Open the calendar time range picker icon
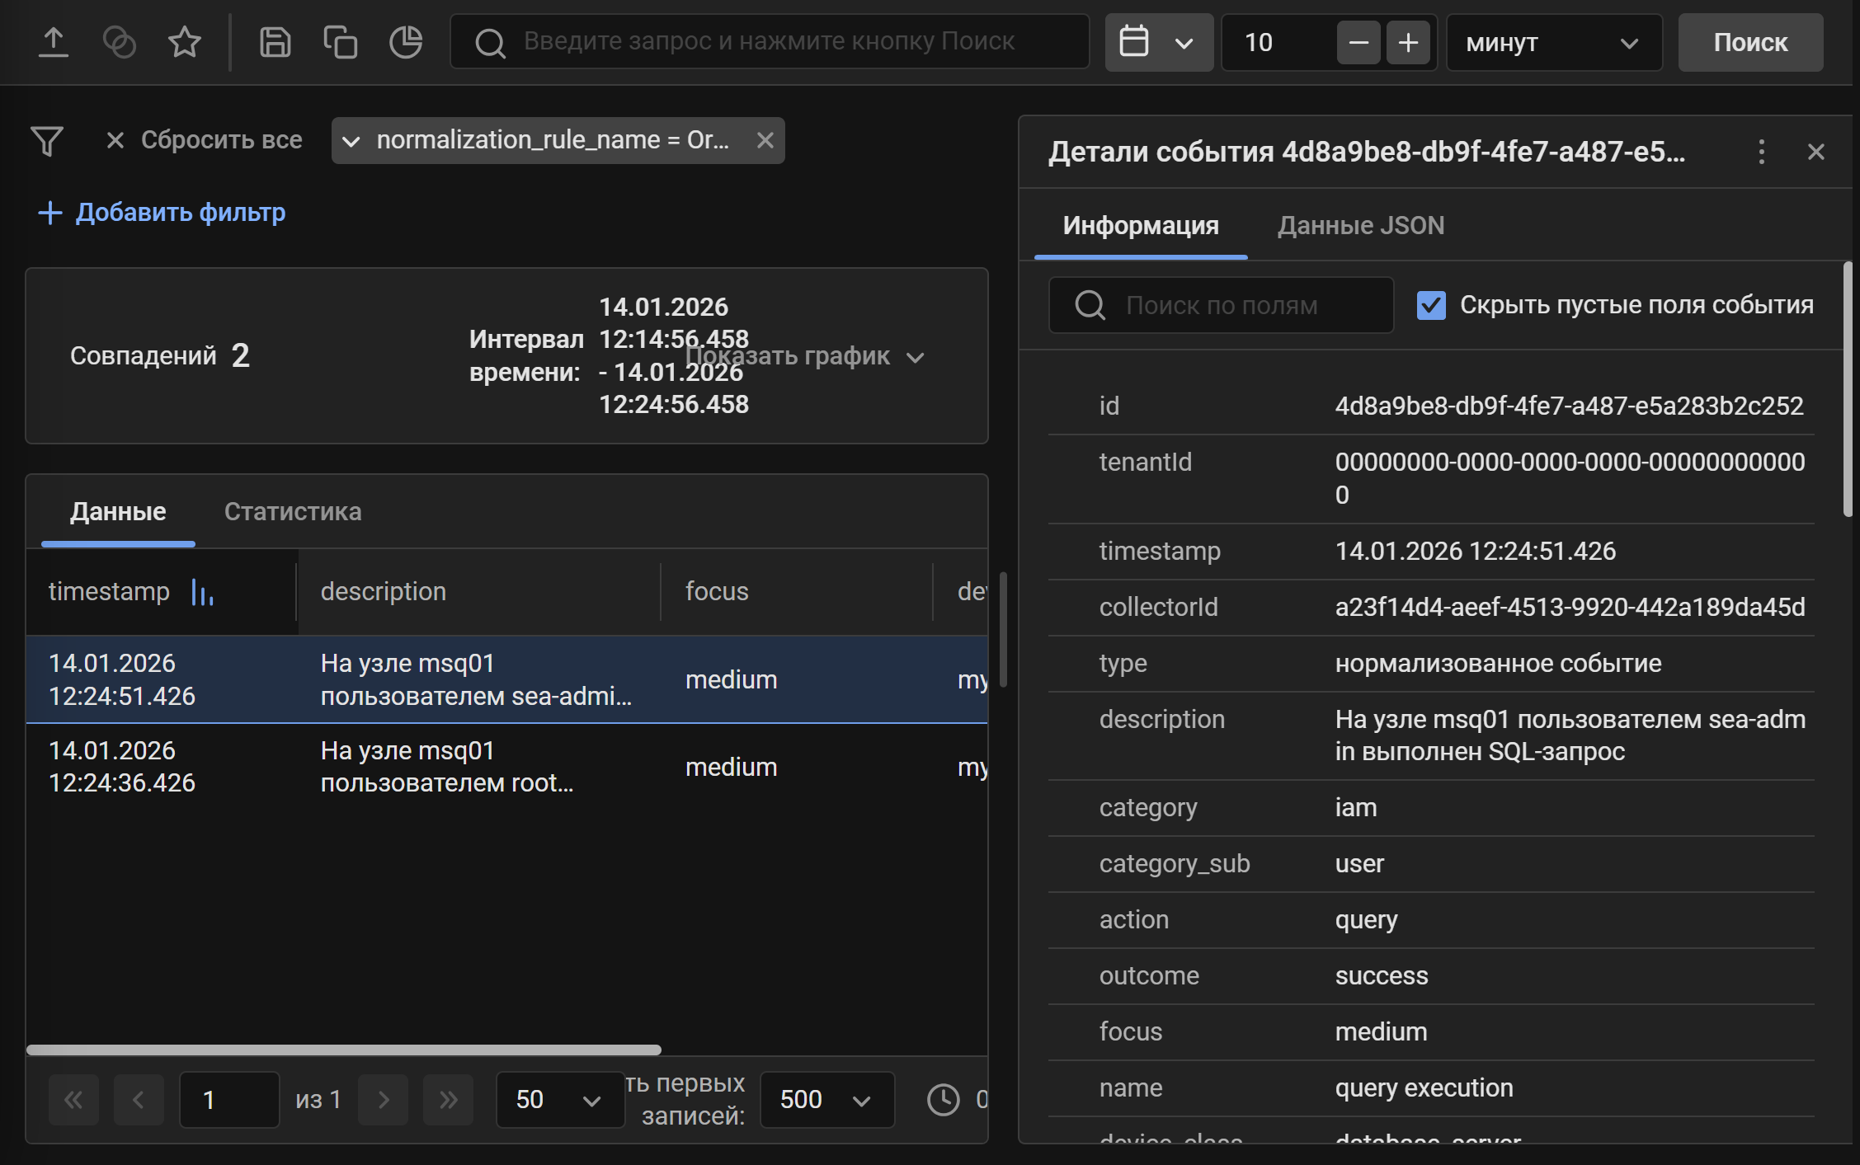1860x1165 pixels. 1136,41
